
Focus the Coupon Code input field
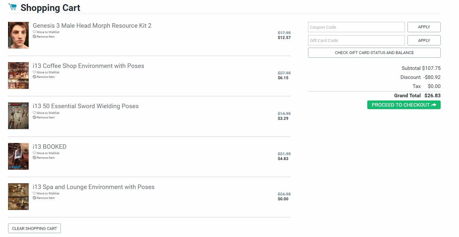356,27
